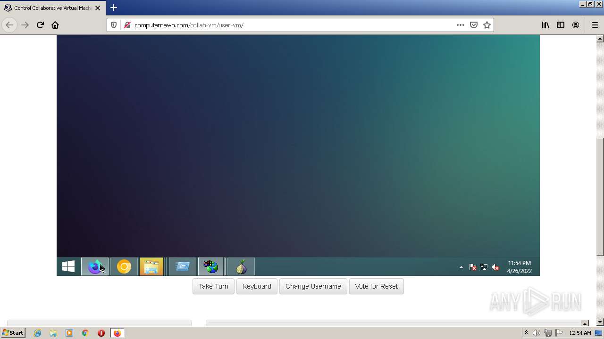The image size is (604, 339).
Task: Open the Firefox account icon
Action: point(576,25)
